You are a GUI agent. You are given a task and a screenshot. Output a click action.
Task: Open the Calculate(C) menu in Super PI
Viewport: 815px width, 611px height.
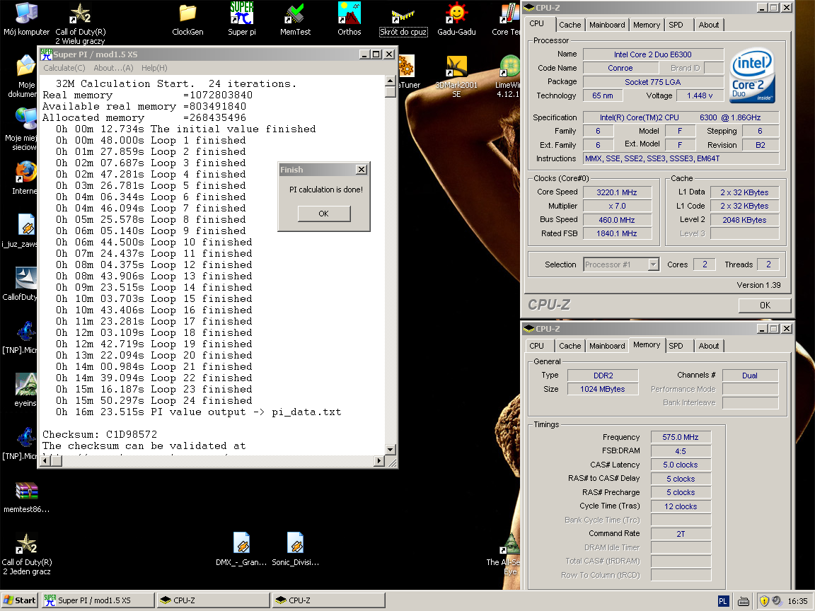64,68
